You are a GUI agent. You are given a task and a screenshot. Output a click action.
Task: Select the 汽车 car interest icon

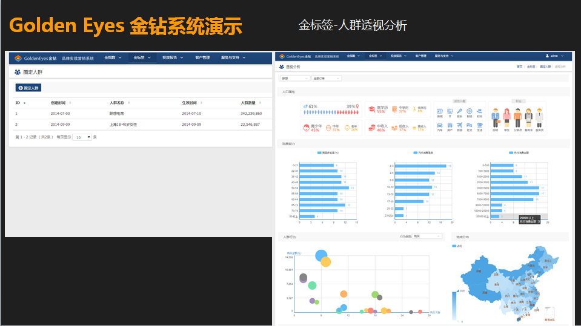[x=440, y=125]
